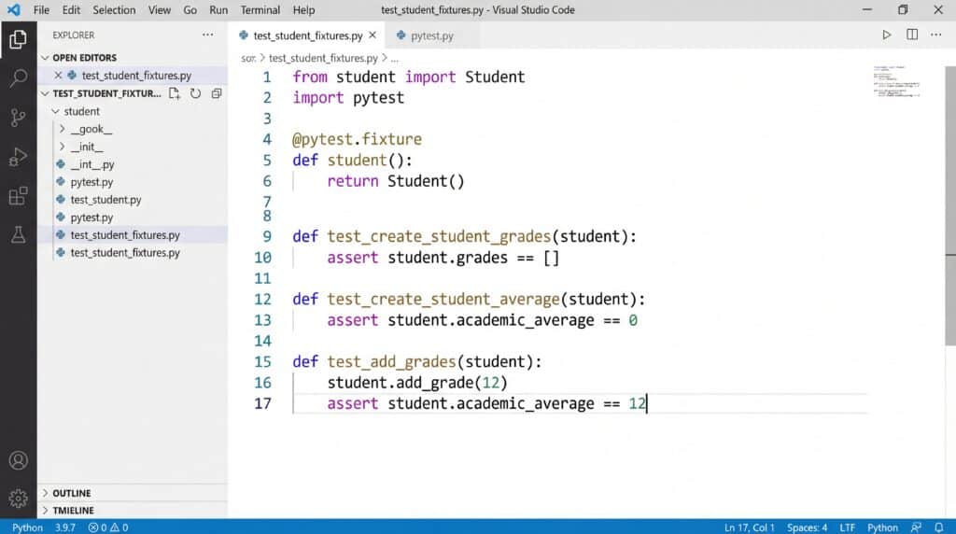Split the editor to the right
This screenshot has height=534, width=956.
(x=912, y=35)
